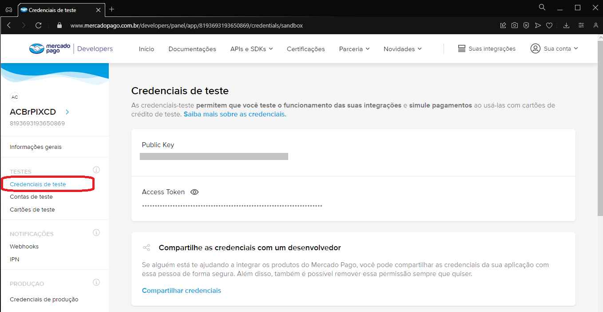The height and width of the screenshot is (312, 603).
Task: Click the AC application avatar
Action: tap(15, 97)
